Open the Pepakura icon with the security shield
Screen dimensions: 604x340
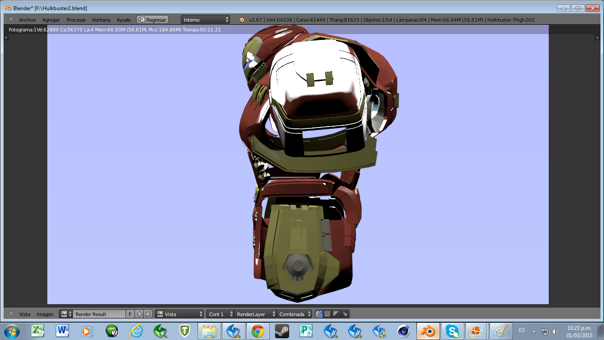tap(379, 331)
